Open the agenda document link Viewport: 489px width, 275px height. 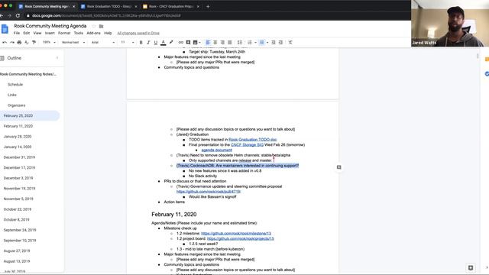click(217, 150)
